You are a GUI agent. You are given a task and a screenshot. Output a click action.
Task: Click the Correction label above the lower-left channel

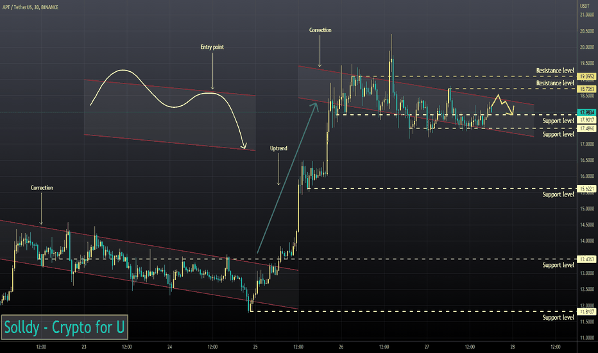[42, 188]
